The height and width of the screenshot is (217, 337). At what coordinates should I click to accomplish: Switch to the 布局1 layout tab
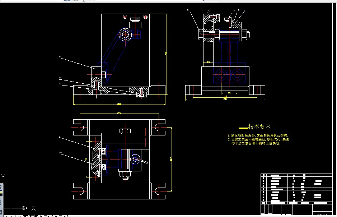point(45,216)
